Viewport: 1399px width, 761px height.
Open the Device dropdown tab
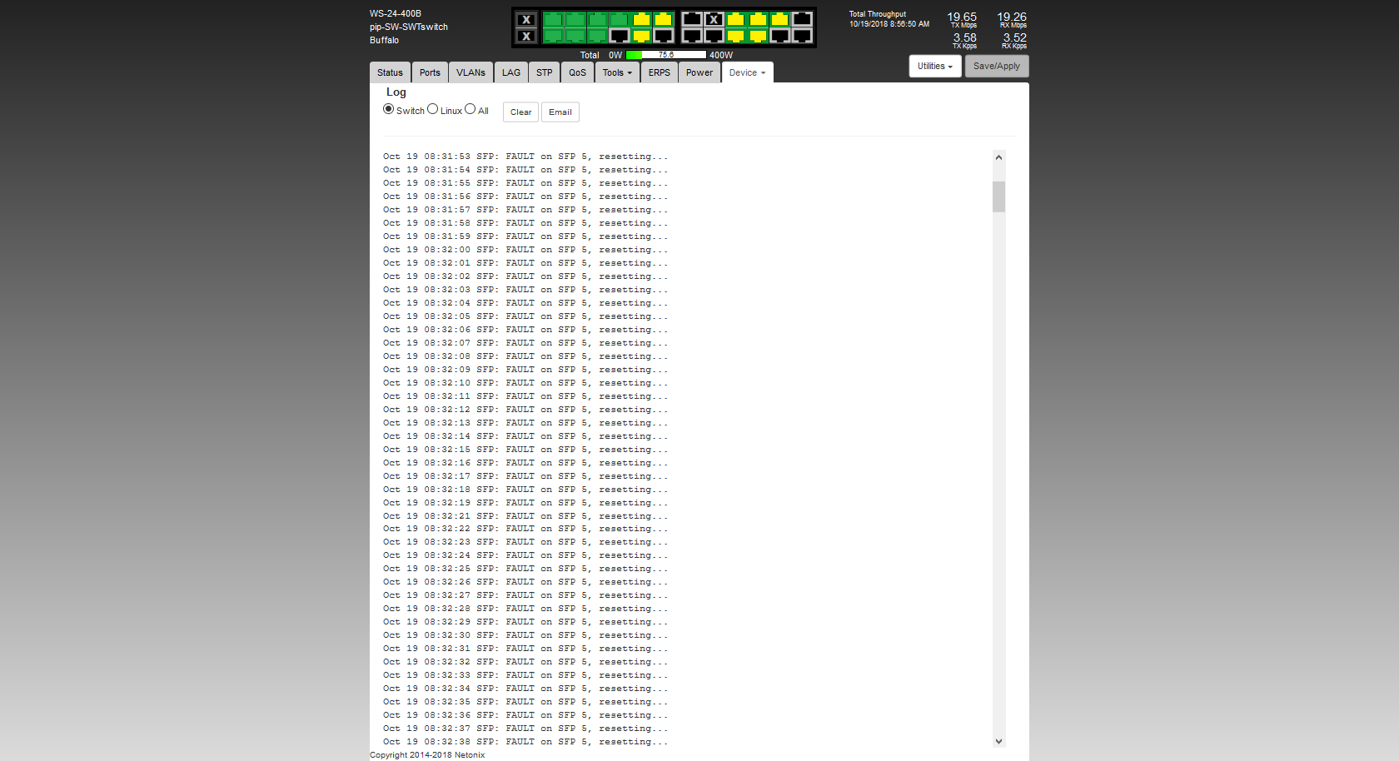pyautogui.click(x=747, y=72)
